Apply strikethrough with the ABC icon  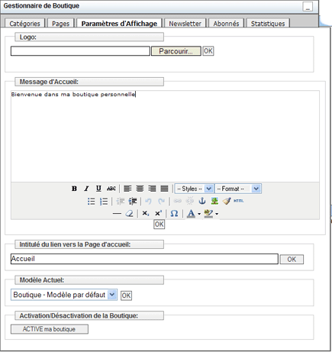pos(111,189)
